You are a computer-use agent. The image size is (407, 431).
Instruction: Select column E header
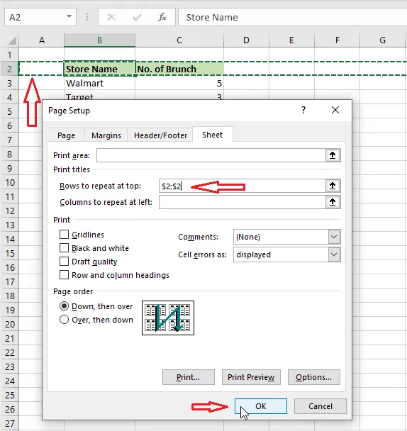(x=291, y=40)
